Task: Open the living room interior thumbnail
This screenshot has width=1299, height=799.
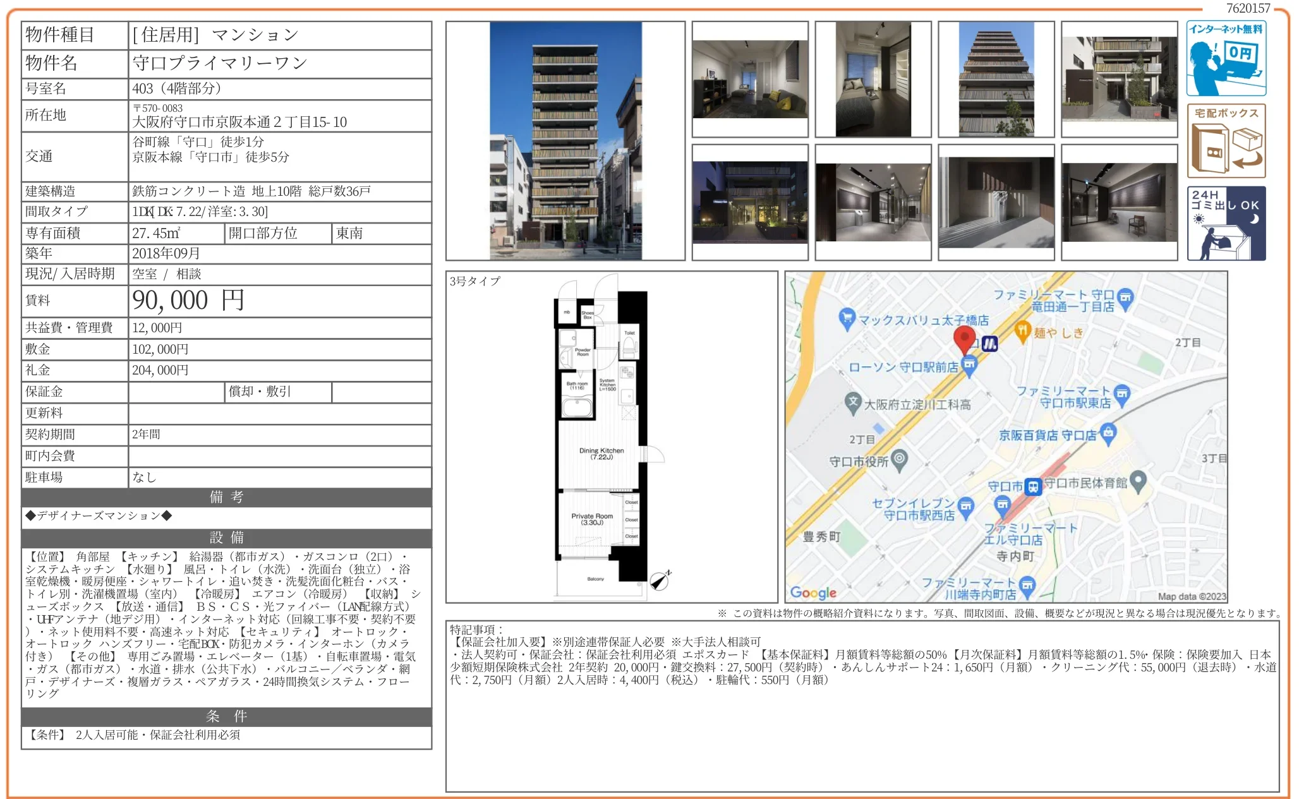Action: (750, 80)
